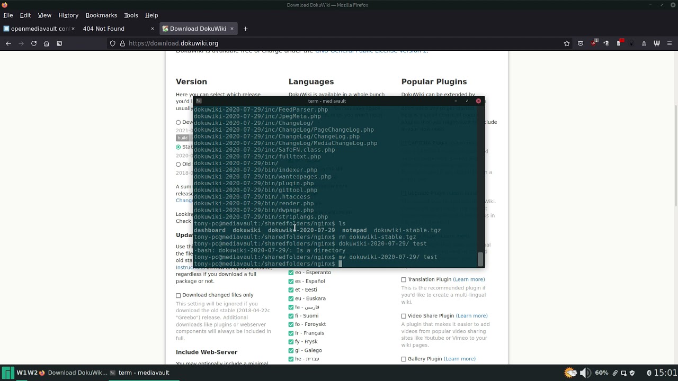
Task: Close the openmediavault tab
Action: (73, 29)
